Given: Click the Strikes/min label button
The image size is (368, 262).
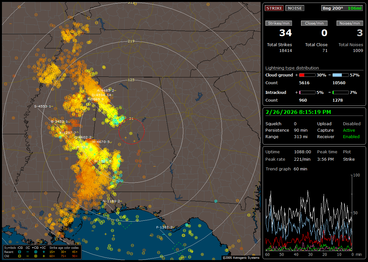Looking at the screenshot, I should click(279, 23).
